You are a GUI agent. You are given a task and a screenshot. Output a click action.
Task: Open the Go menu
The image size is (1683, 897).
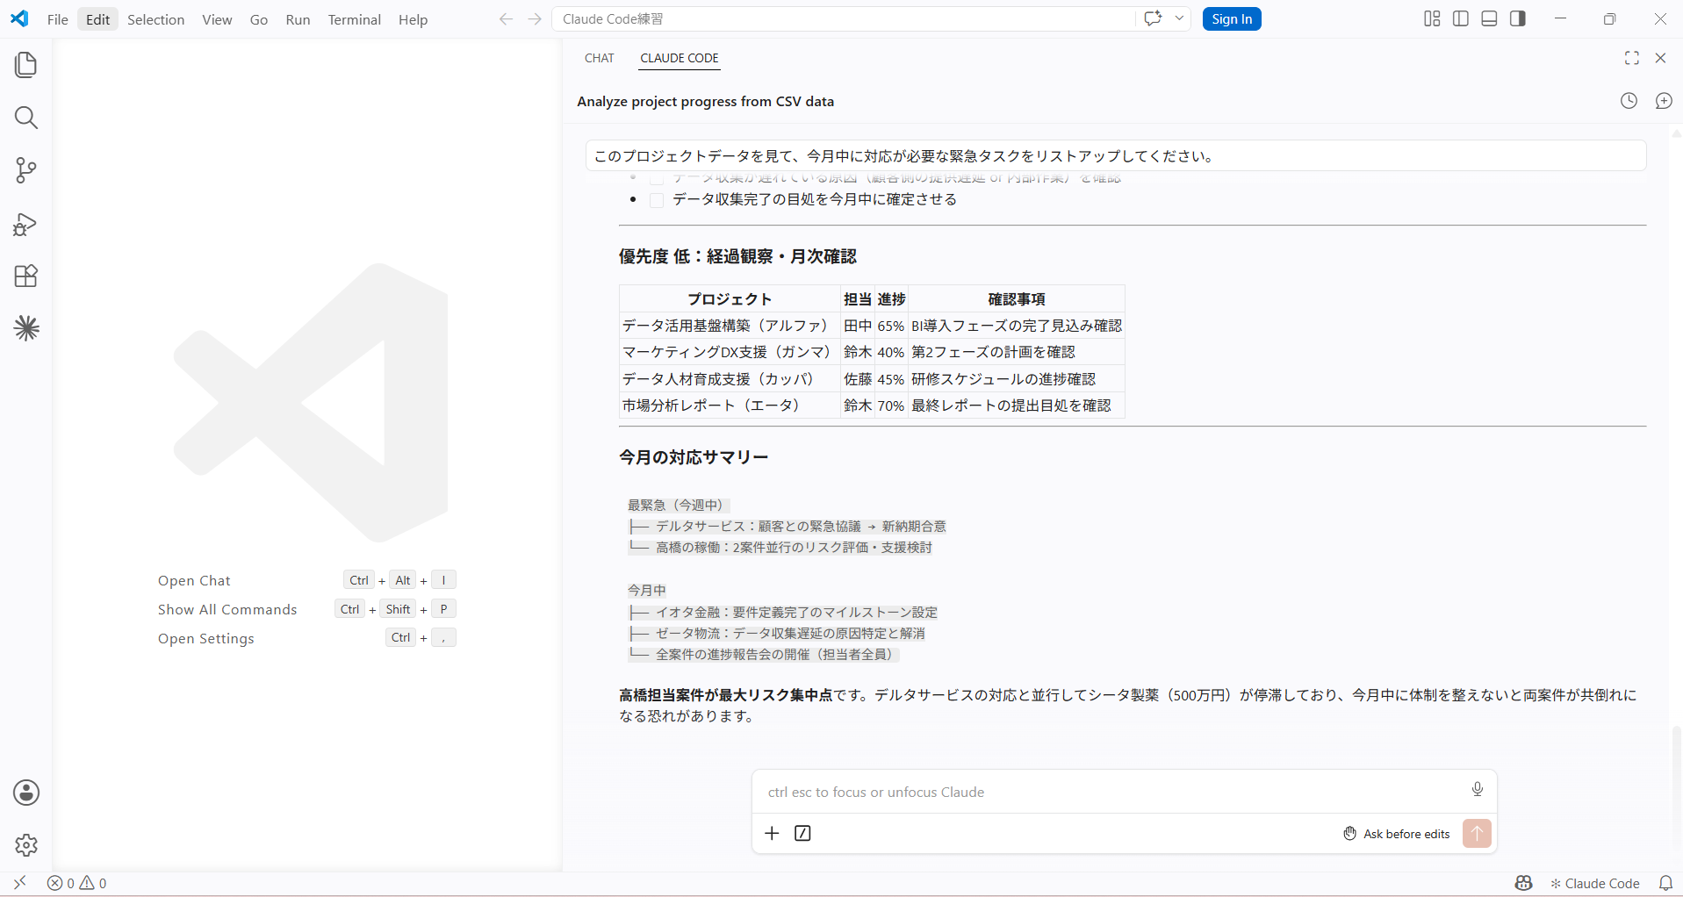[259, 19]
